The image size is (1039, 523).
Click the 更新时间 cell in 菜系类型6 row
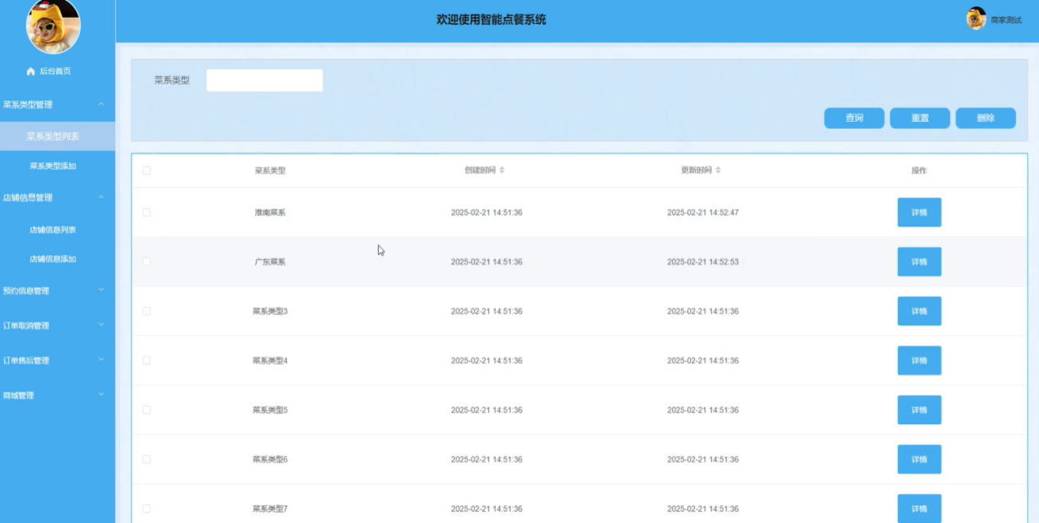tap(703, 459)
